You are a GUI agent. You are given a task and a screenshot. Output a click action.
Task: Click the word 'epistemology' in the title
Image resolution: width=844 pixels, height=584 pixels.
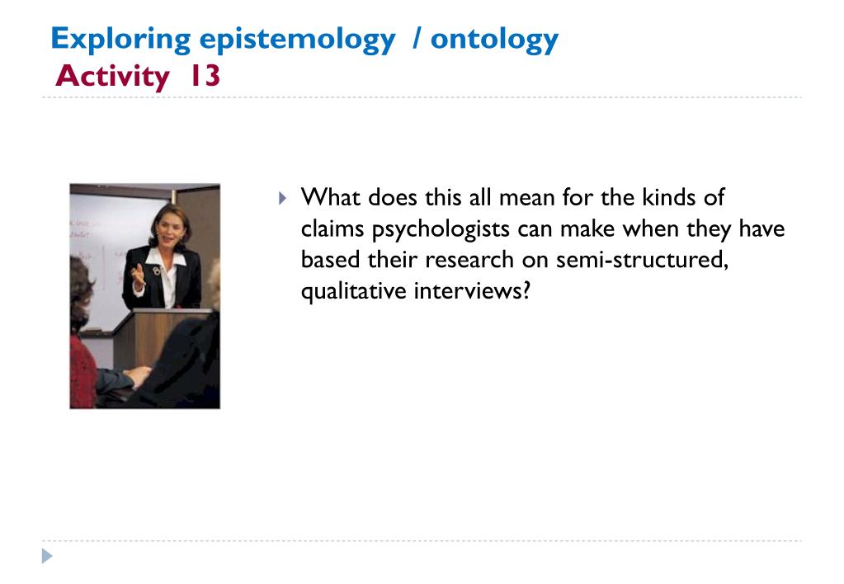pyautogui.click(x=297, y=40)
